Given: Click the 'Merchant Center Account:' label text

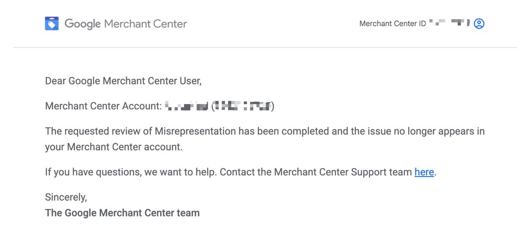Looking at the screenshot, I should pos(103,106).
